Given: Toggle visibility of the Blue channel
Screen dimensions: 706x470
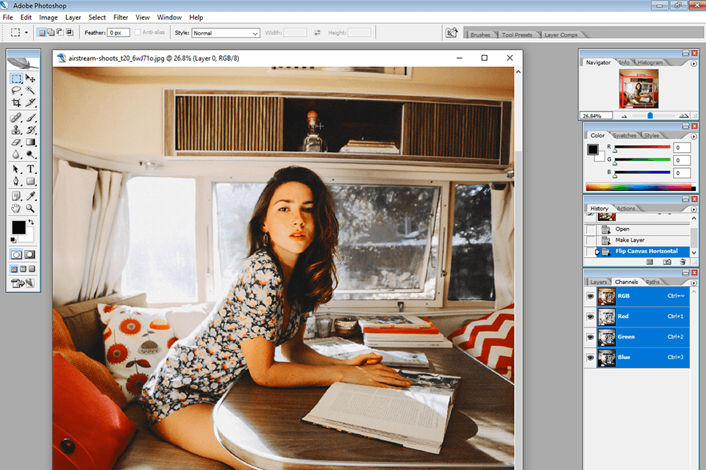Looking at the screenshot, I should tap(591, 358).
